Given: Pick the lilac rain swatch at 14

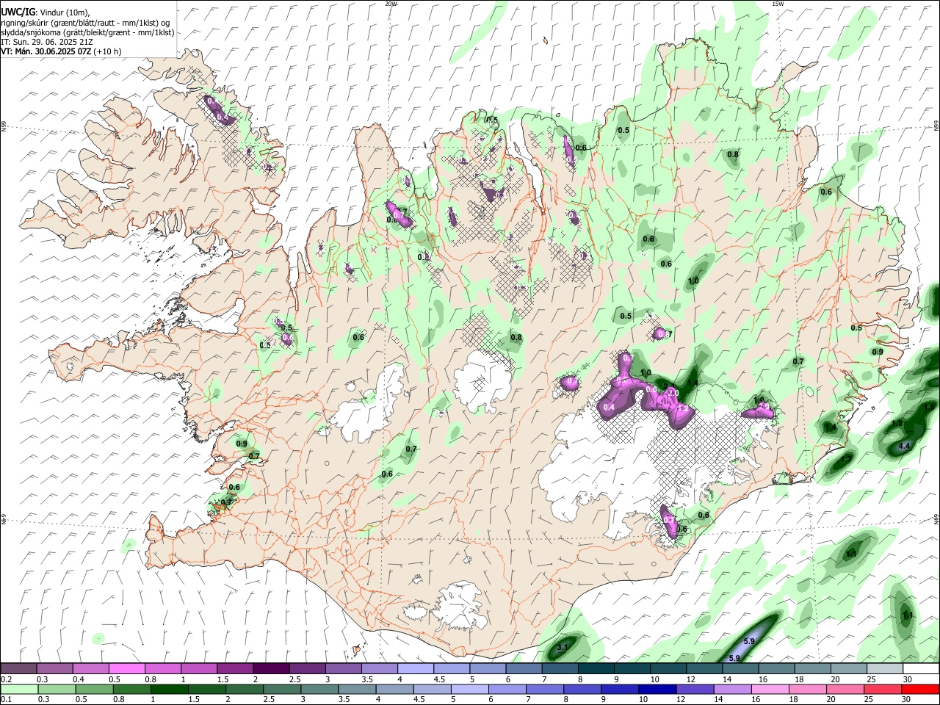Looking at the screenshot, I should pos(733,689).
